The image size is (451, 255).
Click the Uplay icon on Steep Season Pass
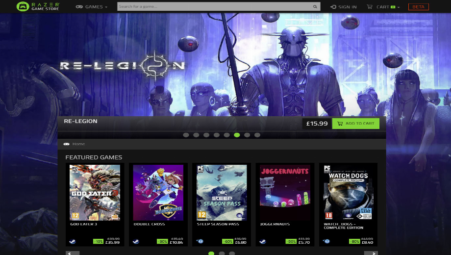click(x=200, y=241)
